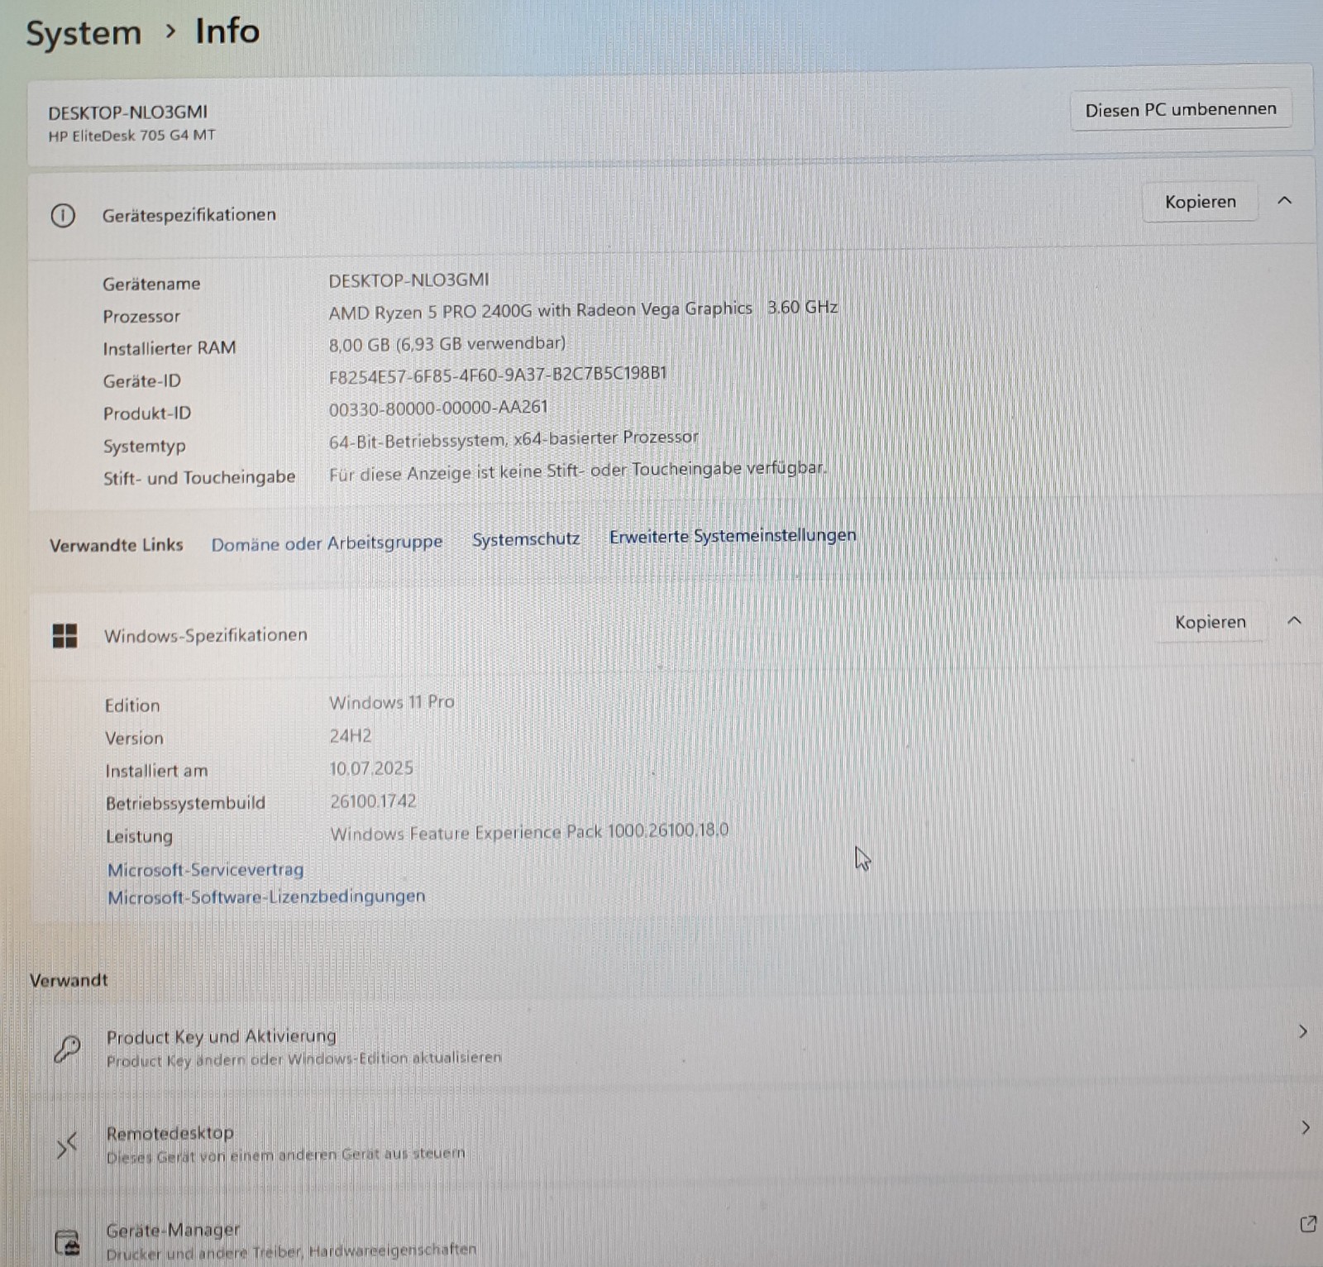Click the Version value 24H2
The height and width of the screenshot is (1267, 1323).
[x=351, y=736]
